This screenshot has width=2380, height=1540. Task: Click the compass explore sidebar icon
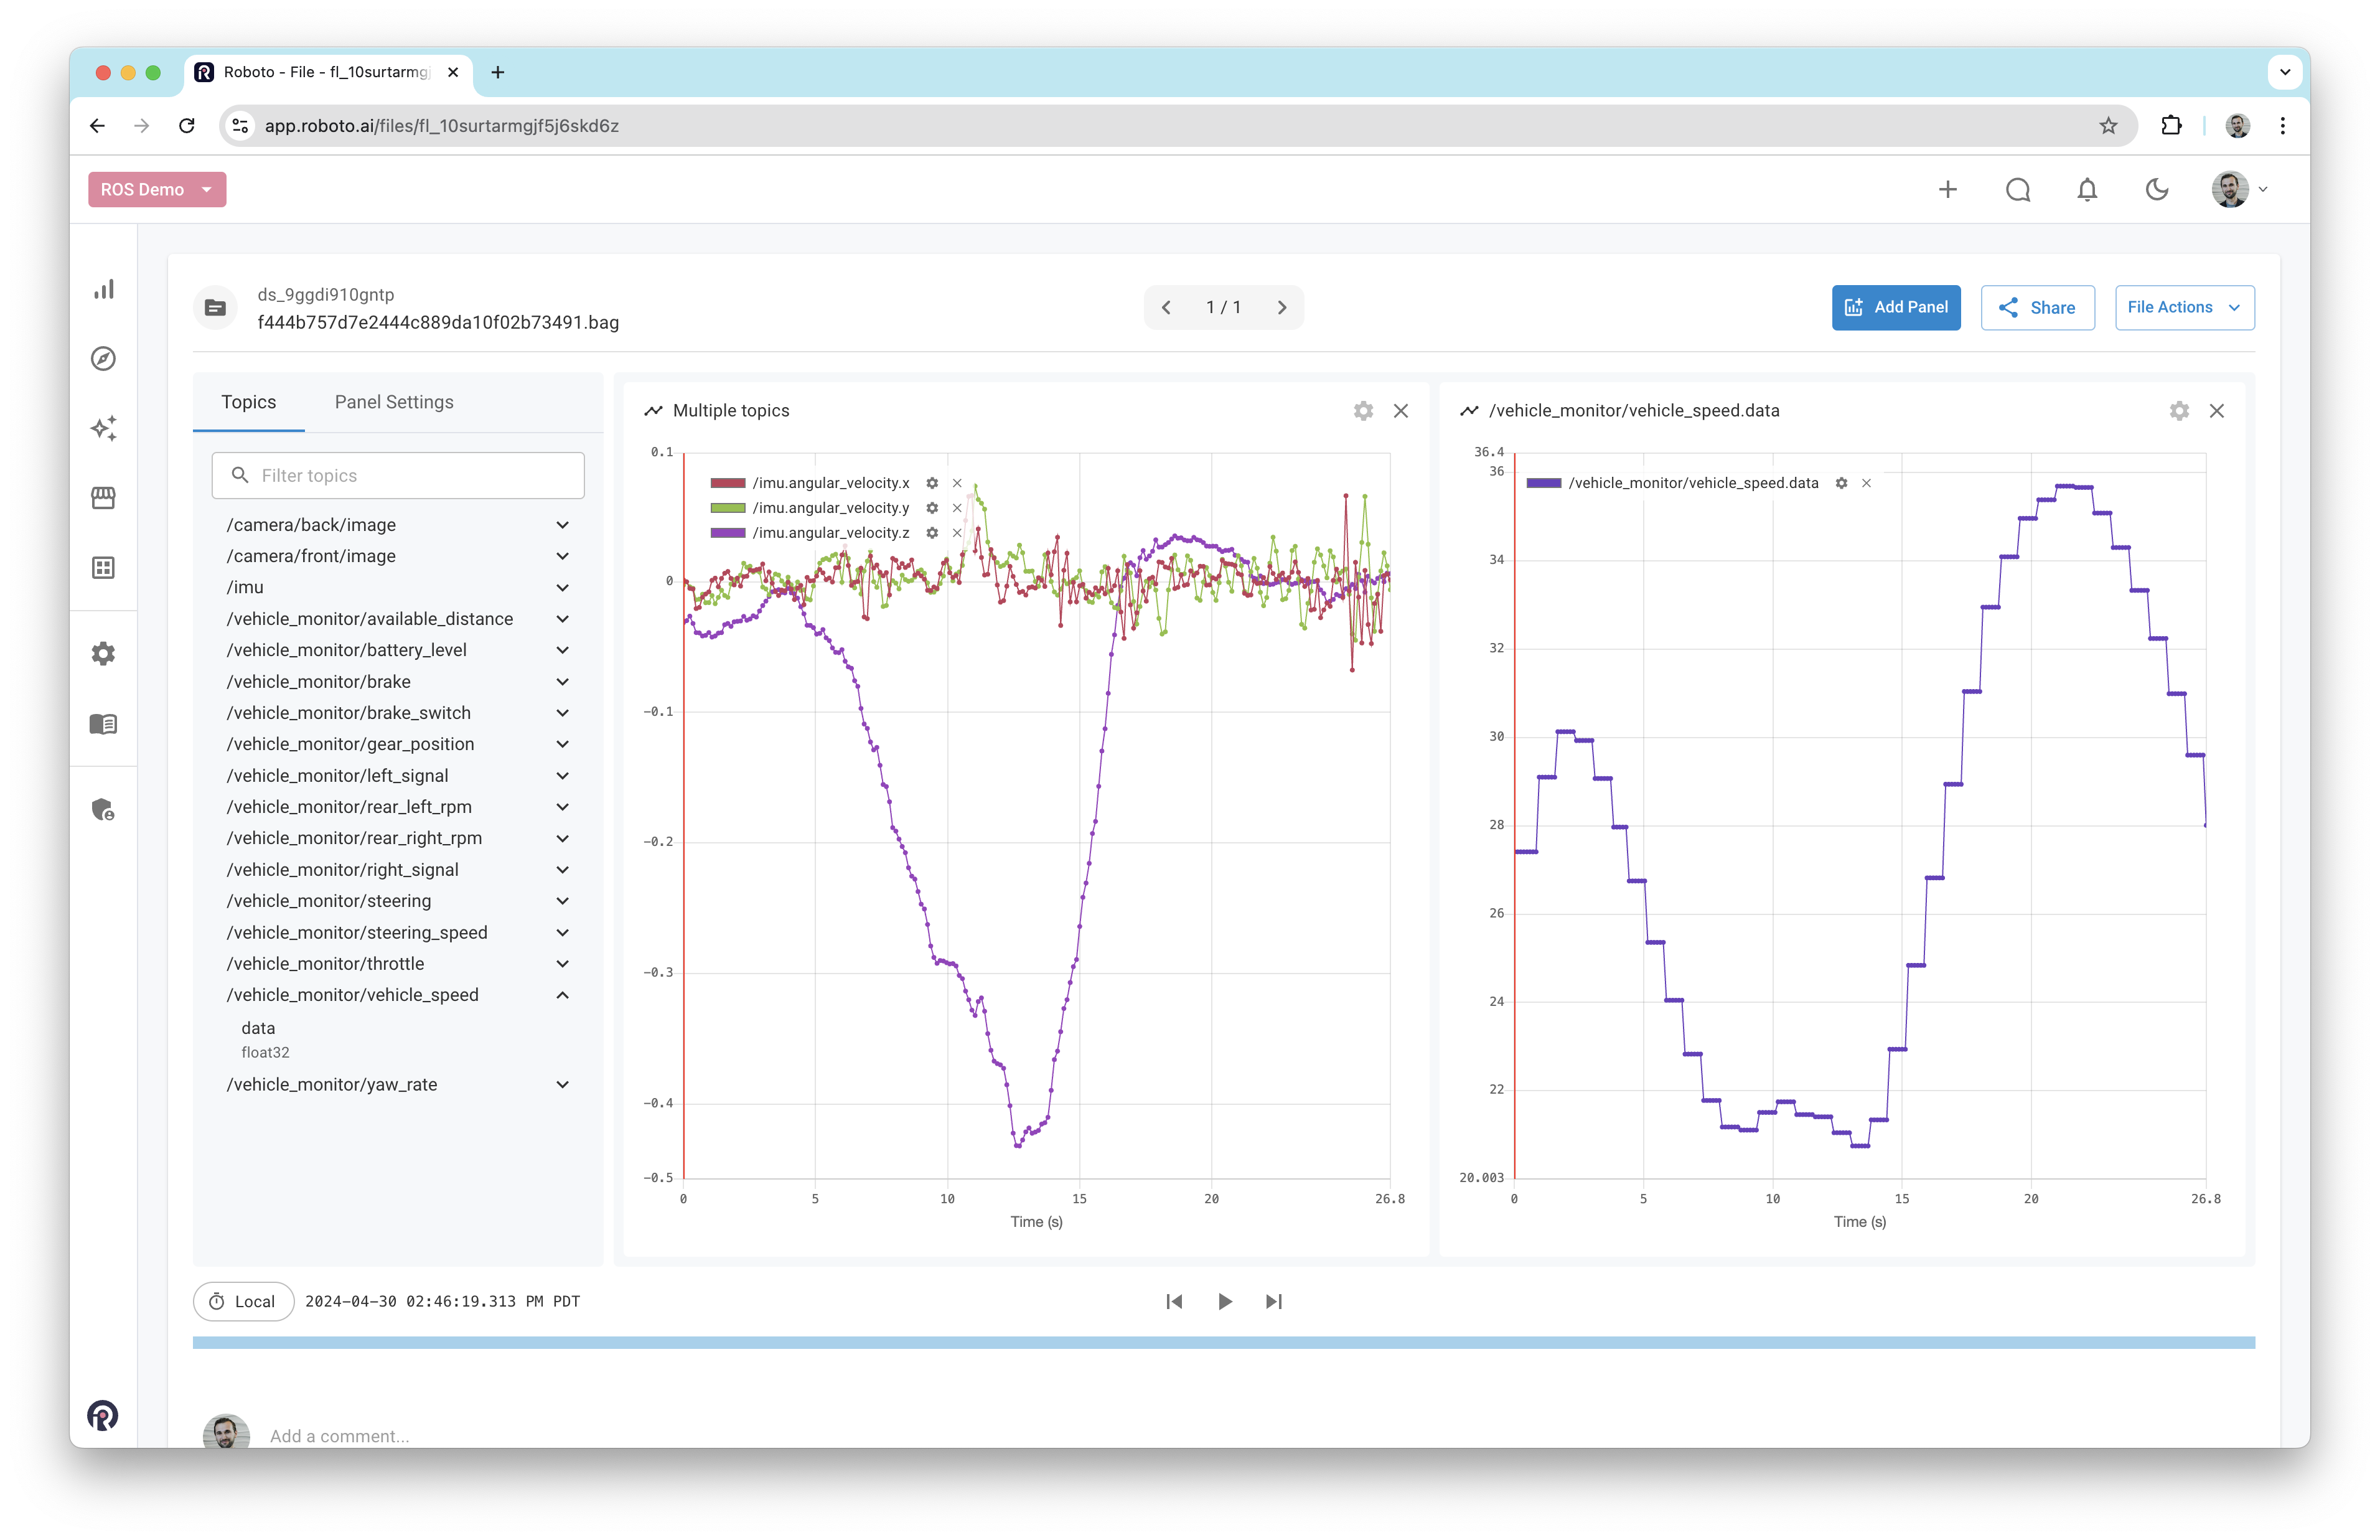pos(104,359)
